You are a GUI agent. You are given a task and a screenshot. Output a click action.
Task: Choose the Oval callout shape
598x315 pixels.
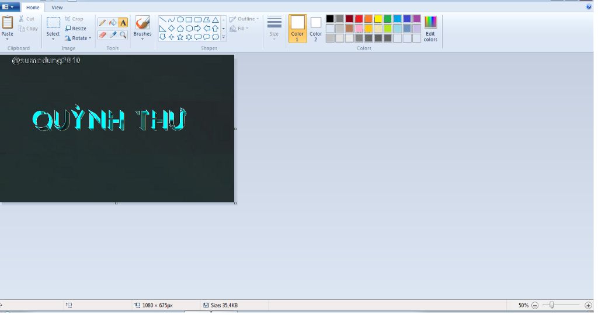click(206, 37)
